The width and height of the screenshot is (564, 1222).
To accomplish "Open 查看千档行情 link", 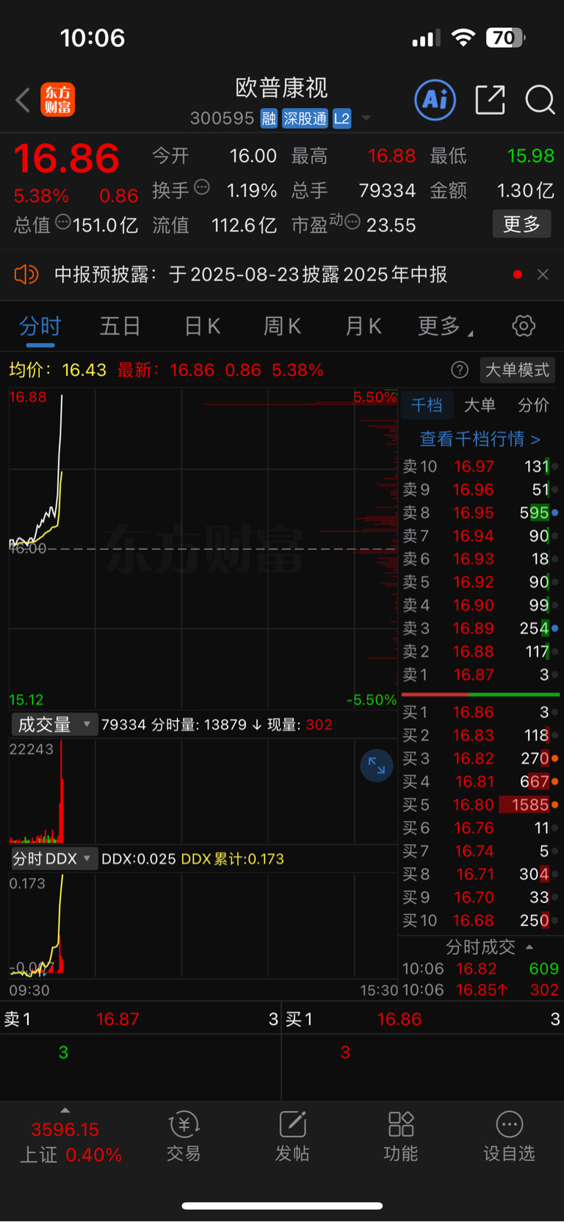I will tap(480, 439).
